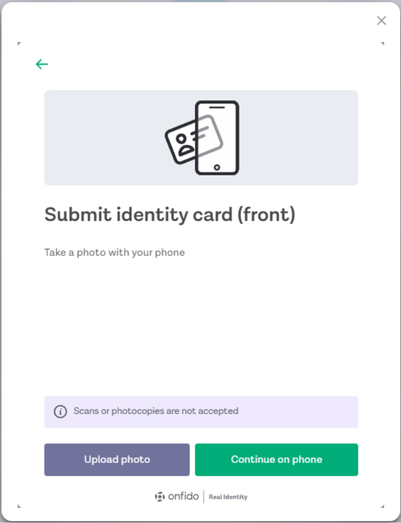The height and width of the screenshot is (523, 401).
Task: Click the onfido wordmark in footer
Action: [183, 497]
